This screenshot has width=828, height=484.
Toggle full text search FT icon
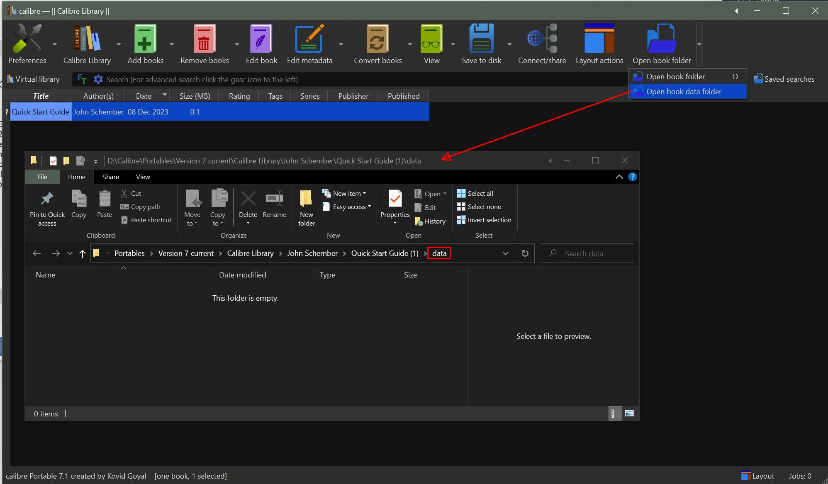pyautogui.click(x=82, y=79)
